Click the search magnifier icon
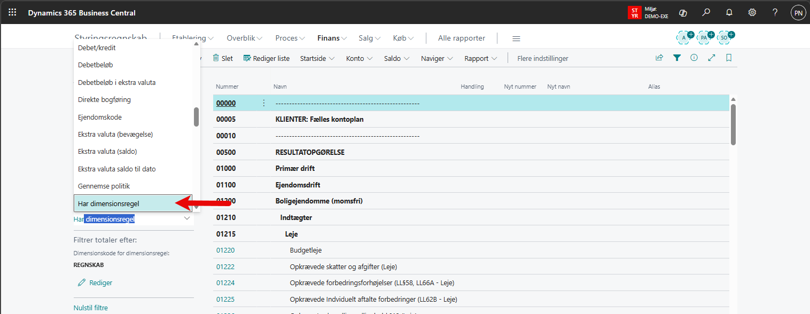 (x=706, y=12)
